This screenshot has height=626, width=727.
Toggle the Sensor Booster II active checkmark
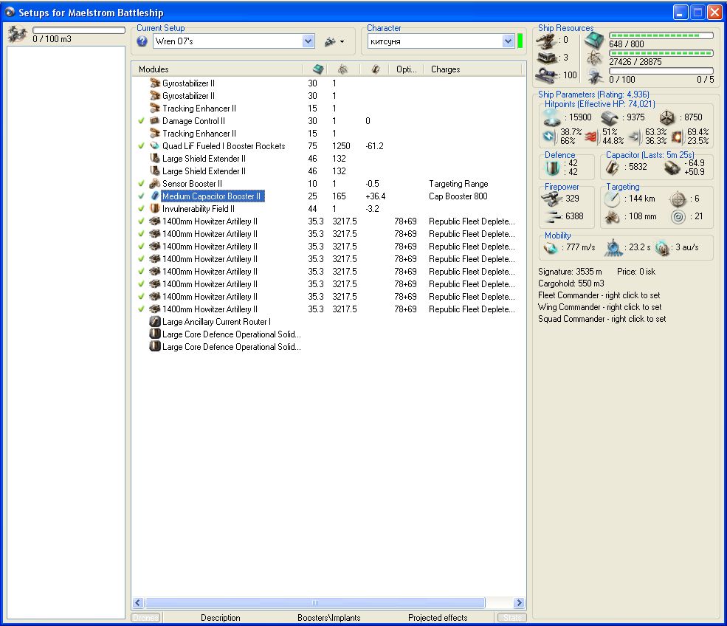point(142,184)
